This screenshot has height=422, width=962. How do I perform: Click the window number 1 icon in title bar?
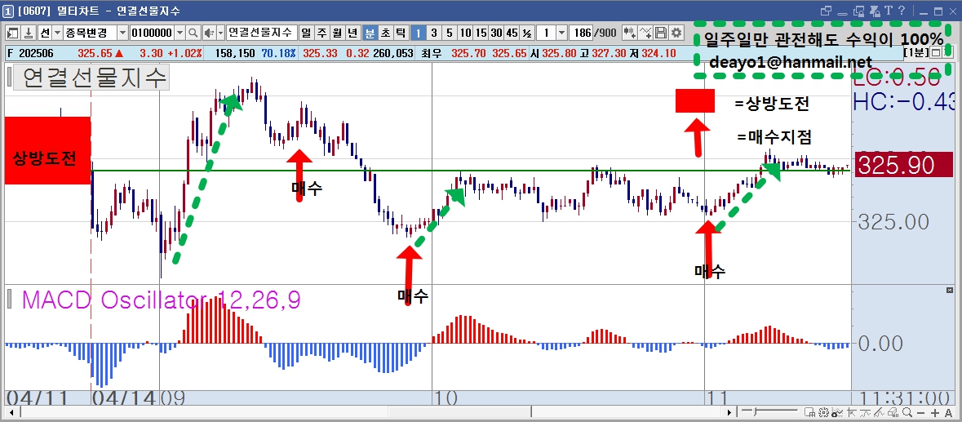point(8,11)
